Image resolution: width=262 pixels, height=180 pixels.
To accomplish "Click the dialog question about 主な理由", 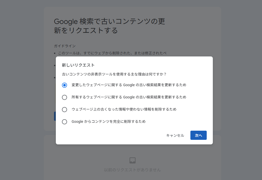I will (x=114, y=74).
